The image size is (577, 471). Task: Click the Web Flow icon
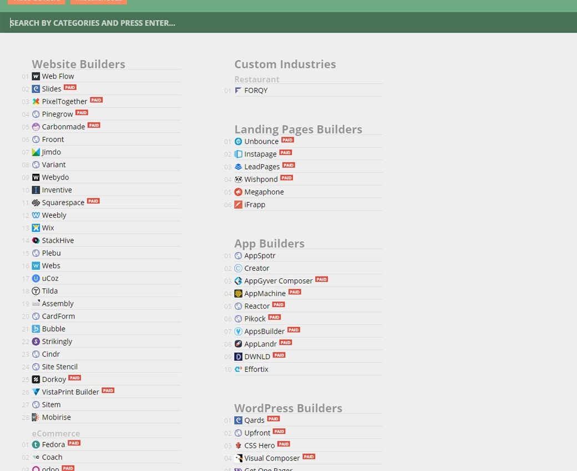coord(36,76)
